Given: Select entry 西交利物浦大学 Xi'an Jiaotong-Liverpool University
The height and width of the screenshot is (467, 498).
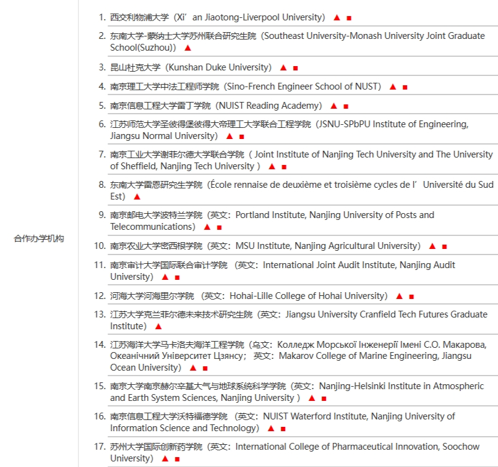Looking at the screenshot, I should point(218,17).
